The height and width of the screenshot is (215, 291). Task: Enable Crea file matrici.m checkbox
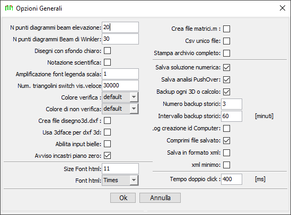[x=227, y=29]
